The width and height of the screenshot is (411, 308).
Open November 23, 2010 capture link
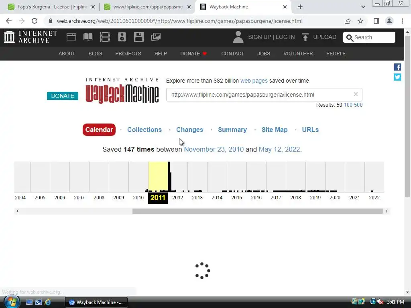tap(214, 149)
